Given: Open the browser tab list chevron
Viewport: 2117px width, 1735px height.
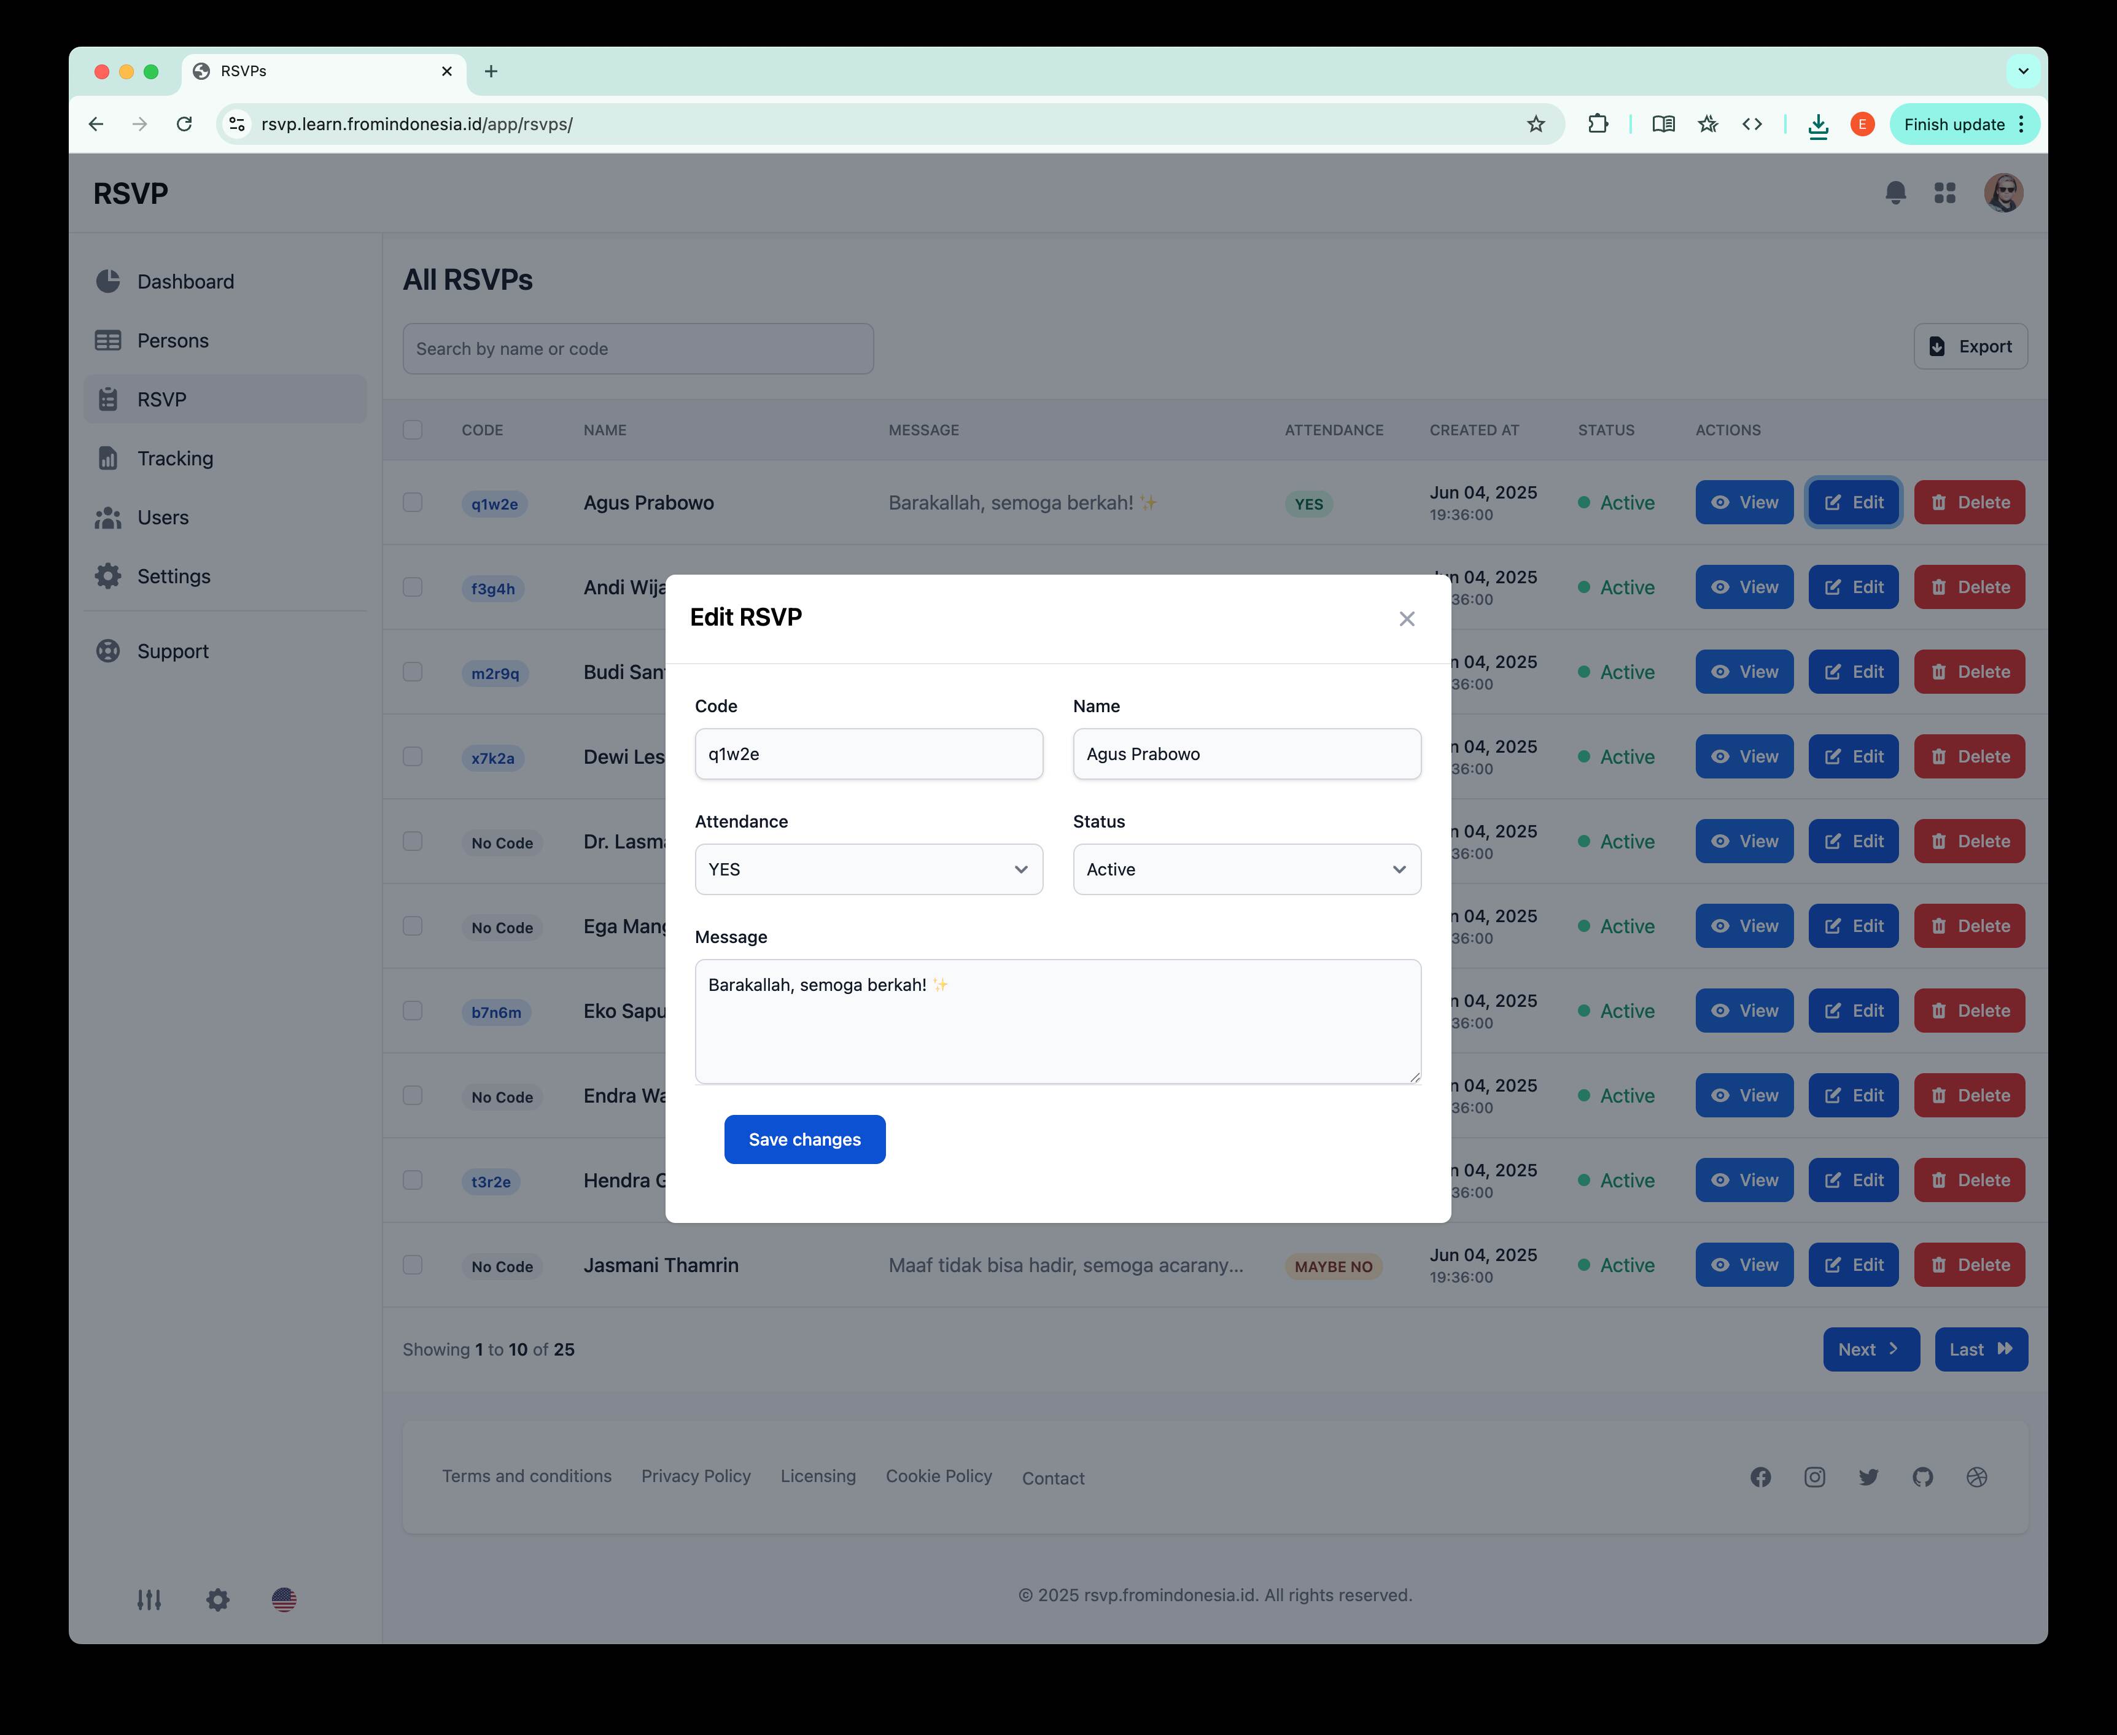Looking at the screenshot, I should pos(2023,71).
